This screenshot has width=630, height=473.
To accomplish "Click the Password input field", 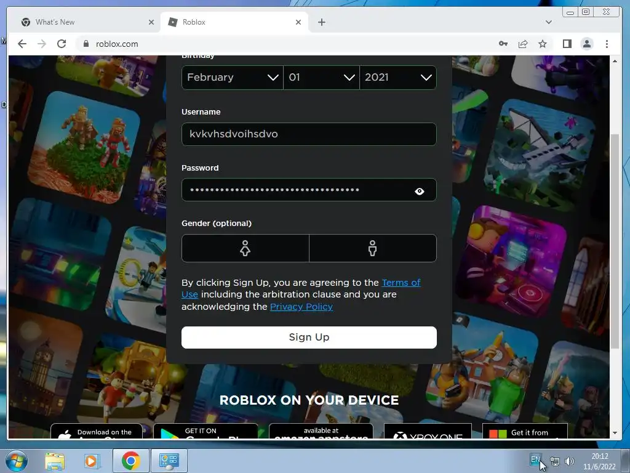I will pyautogui.click(x=309, y=190).
